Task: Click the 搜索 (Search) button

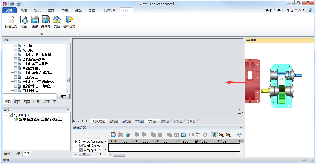Action: [63, 96]
